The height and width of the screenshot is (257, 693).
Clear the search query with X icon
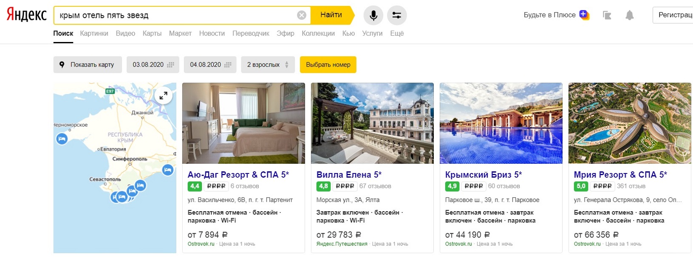coord(302,15)
